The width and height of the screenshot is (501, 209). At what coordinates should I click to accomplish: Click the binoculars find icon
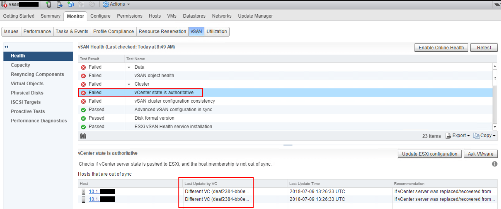(x=83, y=136)
